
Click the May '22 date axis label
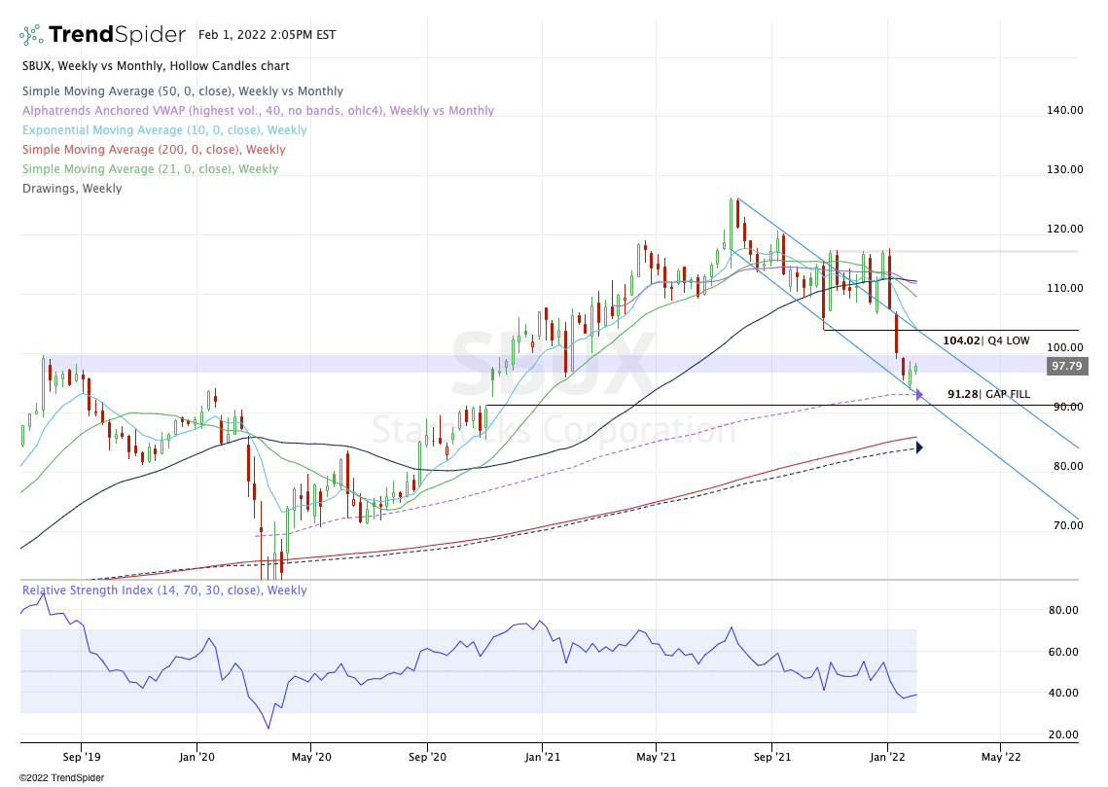(1001, 757)
